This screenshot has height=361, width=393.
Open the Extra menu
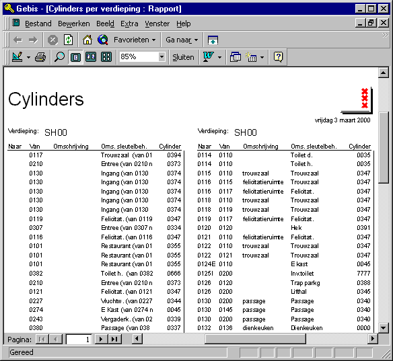[x=129, y=24]
